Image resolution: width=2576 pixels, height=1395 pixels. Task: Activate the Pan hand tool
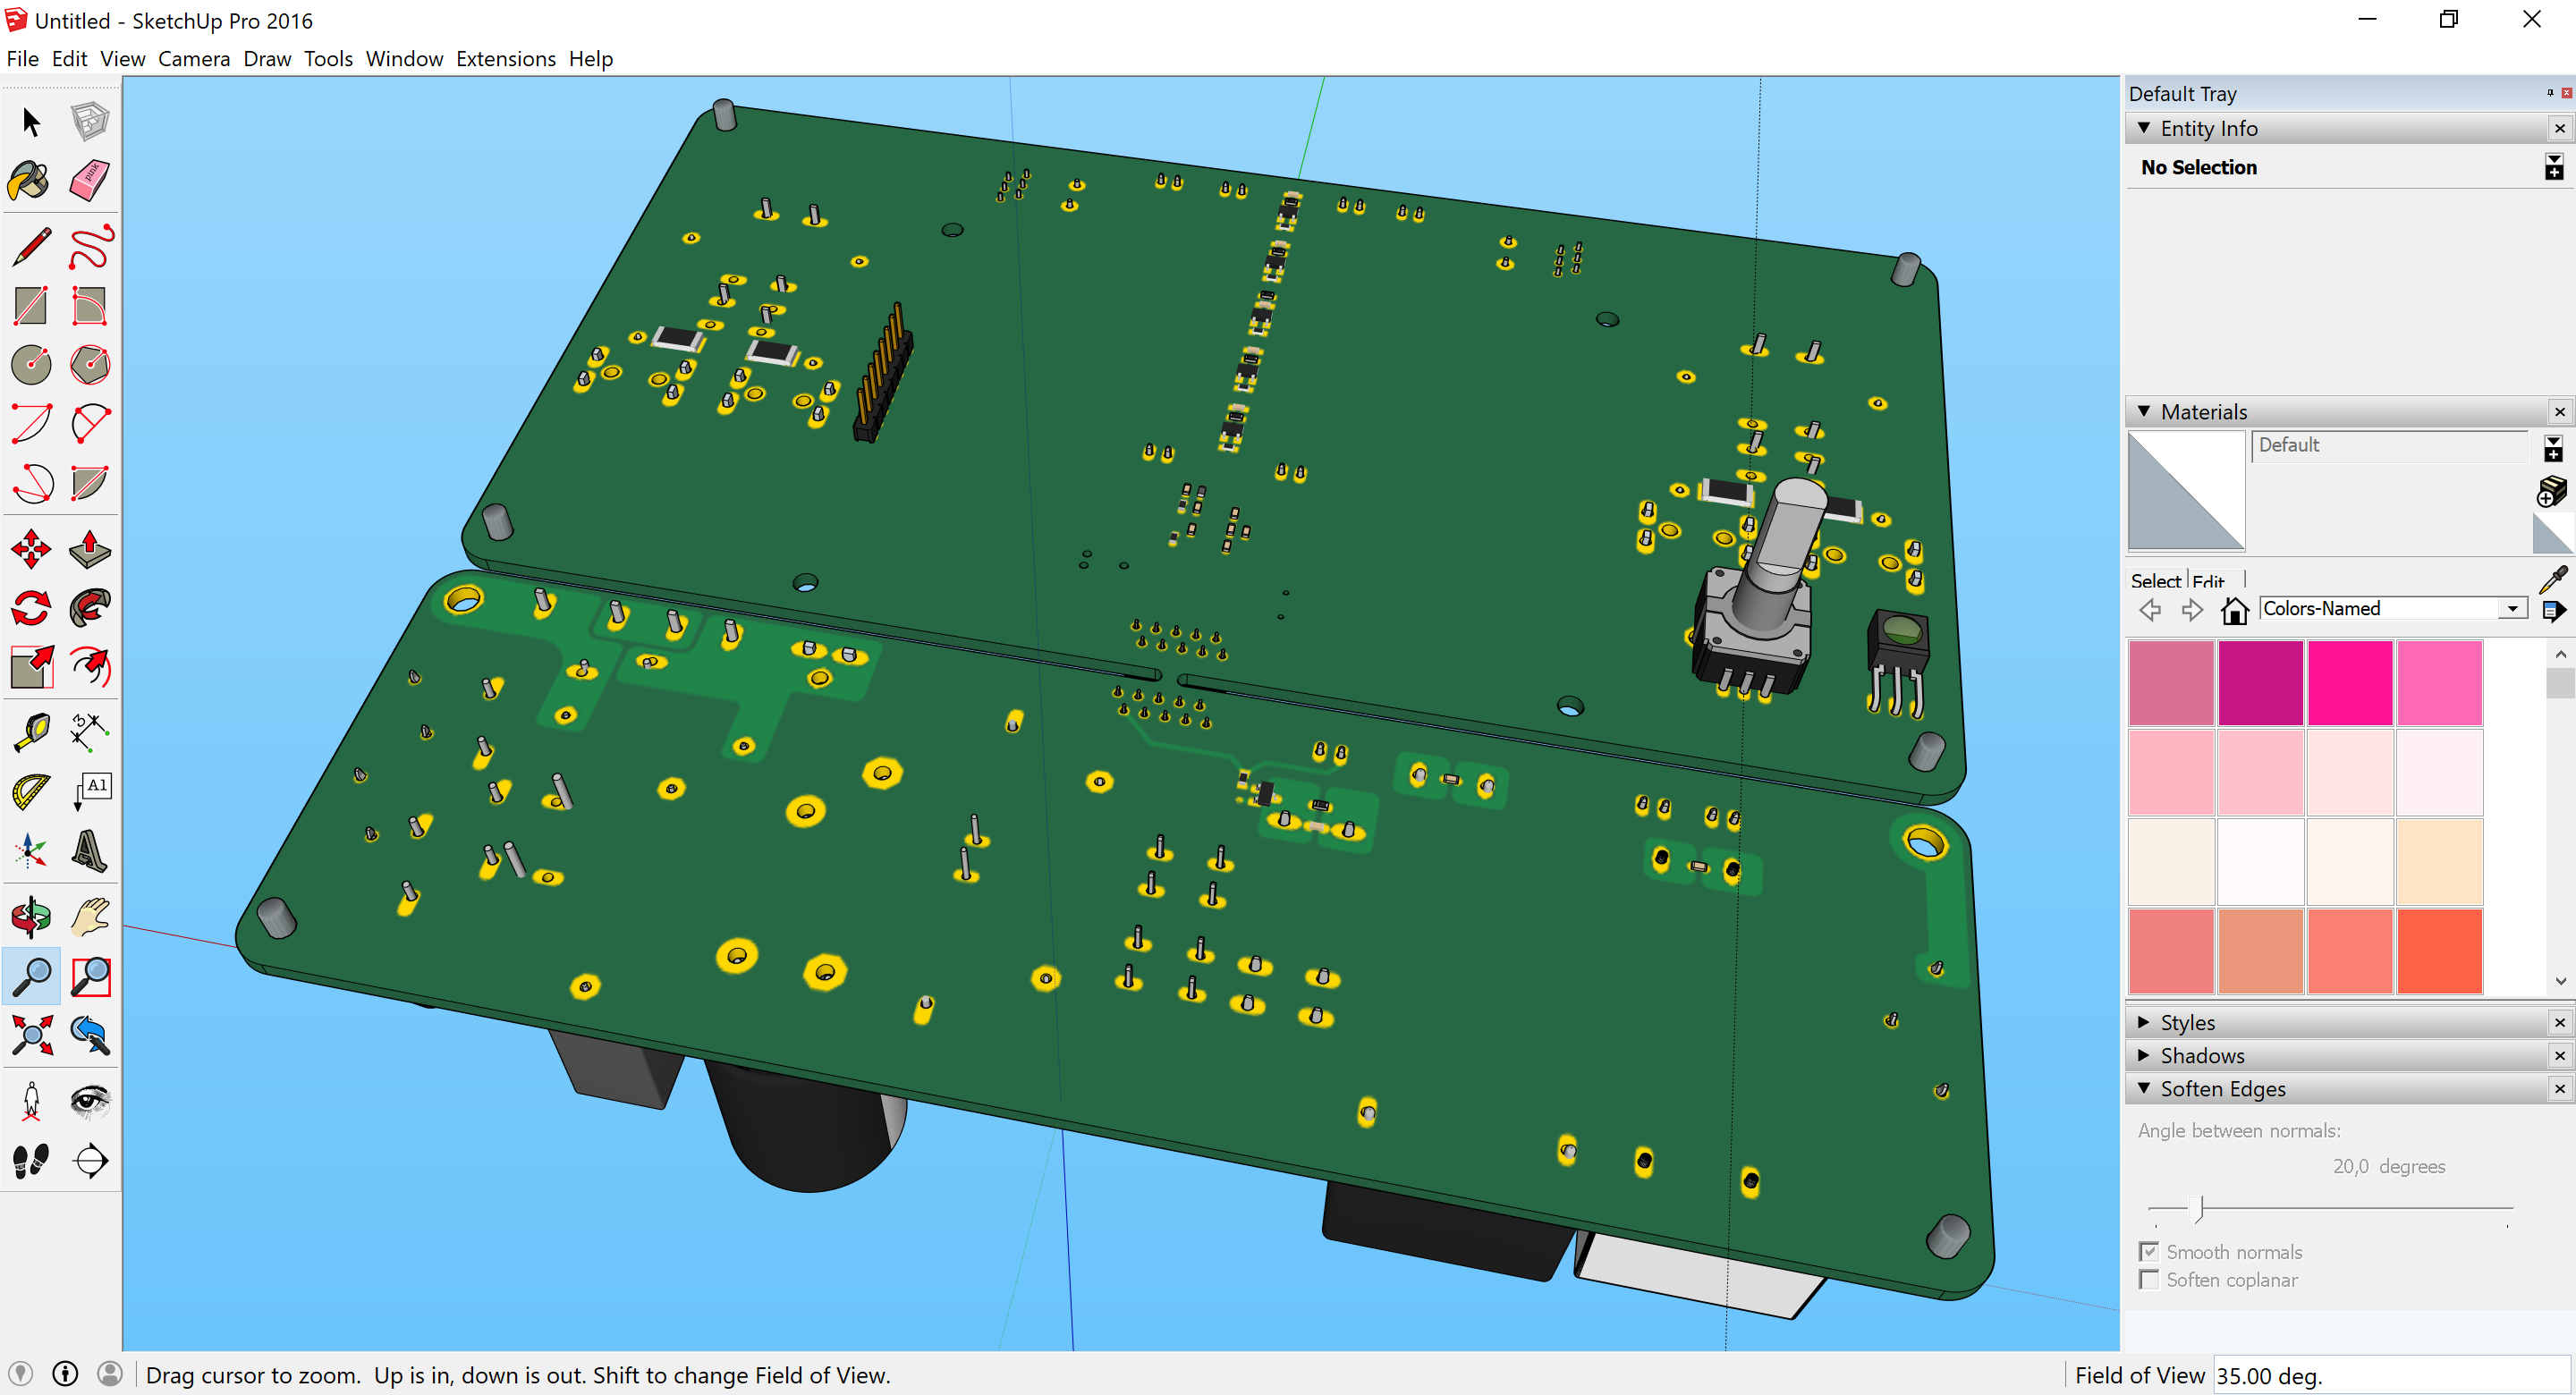(90, 917)
